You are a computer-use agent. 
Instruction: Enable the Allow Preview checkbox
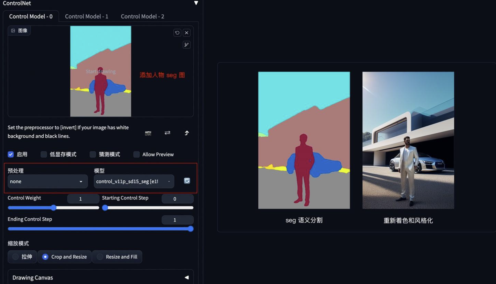point(137,154)
